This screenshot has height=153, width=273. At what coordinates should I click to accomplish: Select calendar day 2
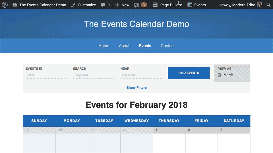[x=189, y=130]
